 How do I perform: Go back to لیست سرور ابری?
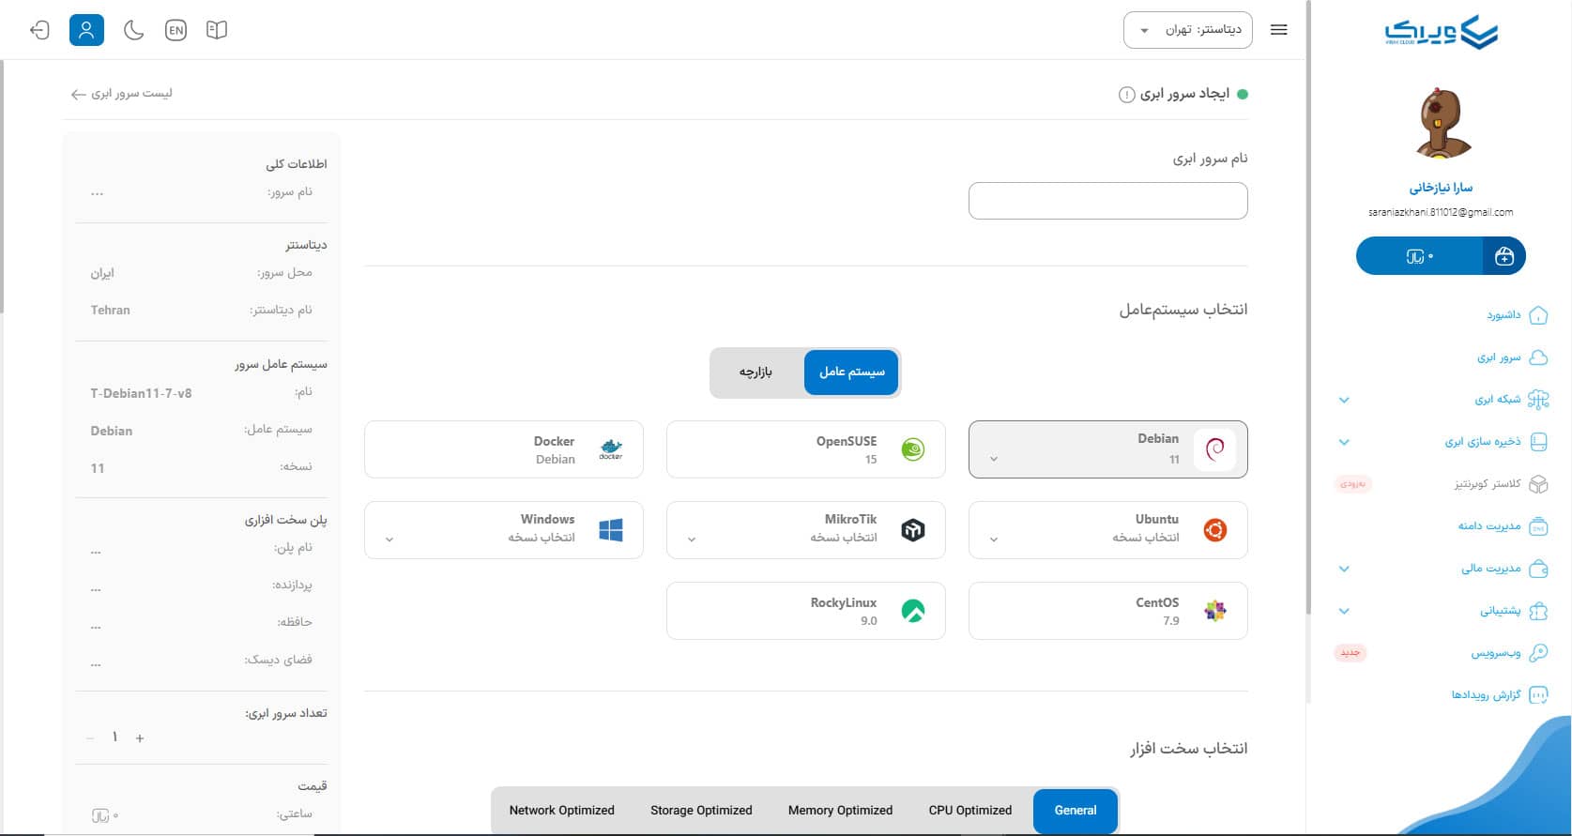click(121, 94)
